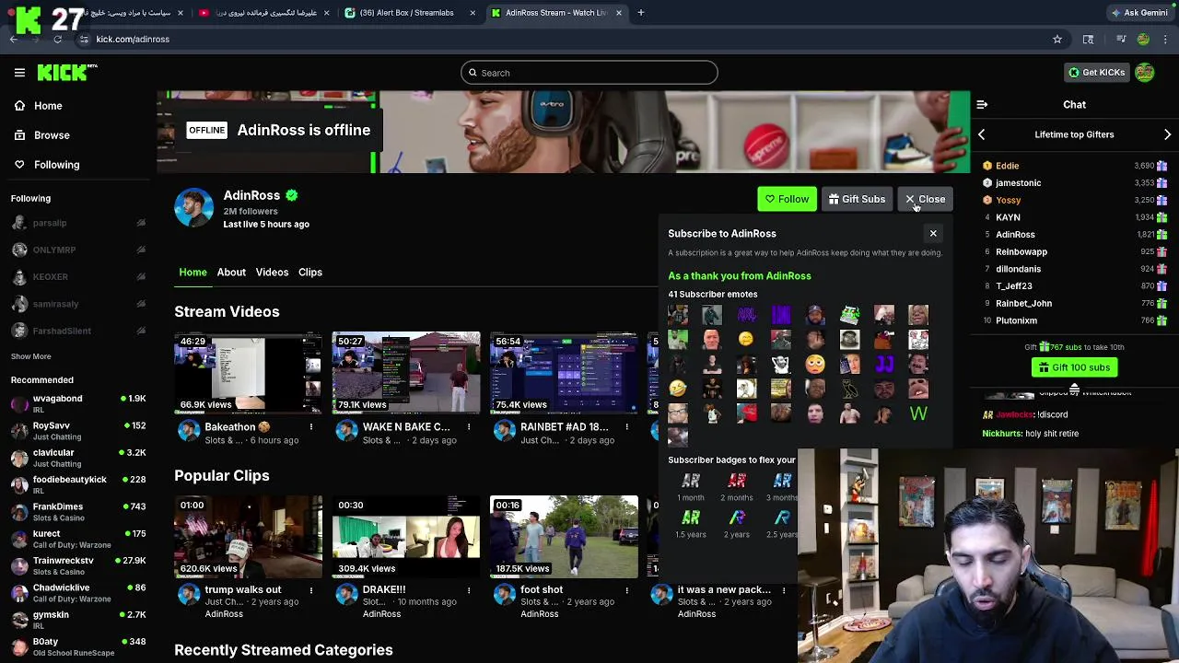Click the verified badge next to AdinRoss

[292, 195]
